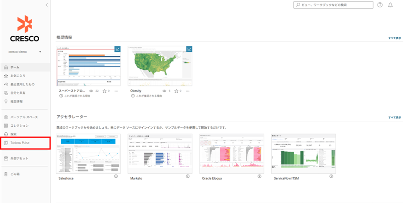The width and height of the screenshot is (408, 203).
Task: Click the info icon on the Marketo card
Action: (188, 177)
